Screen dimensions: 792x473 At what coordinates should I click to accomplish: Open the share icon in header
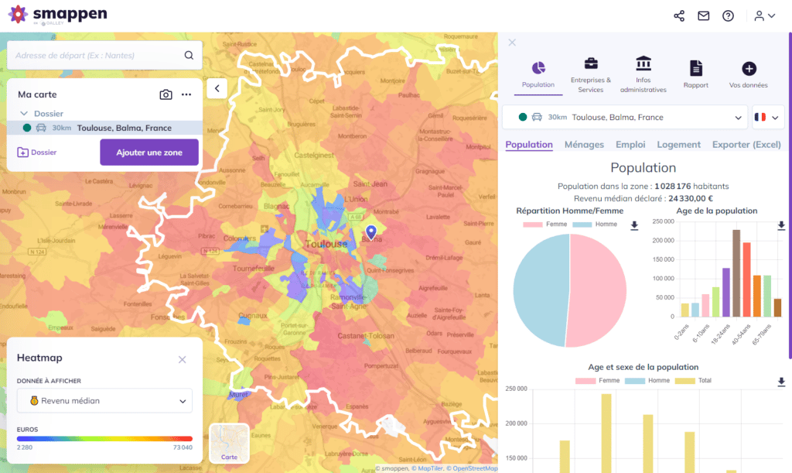tap(679, 15)
